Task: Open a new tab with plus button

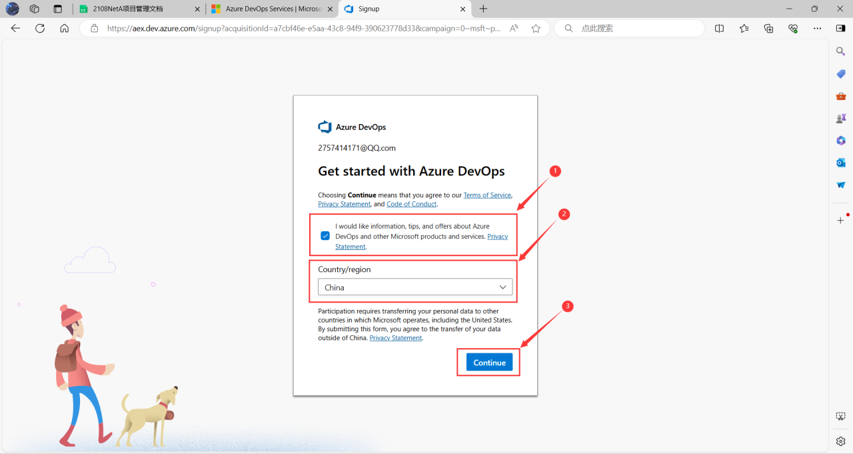Action: tap(484, 9)
